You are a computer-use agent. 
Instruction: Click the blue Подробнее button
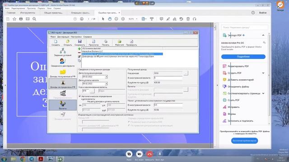pos(243,57)
